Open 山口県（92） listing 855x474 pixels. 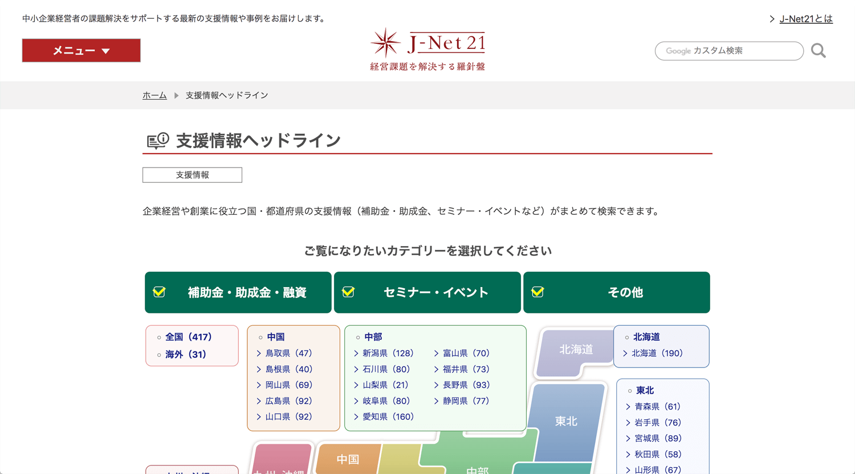288,417
